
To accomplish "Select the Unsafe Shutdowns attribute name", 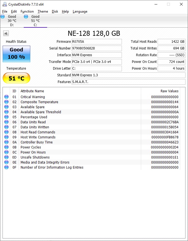I will pos(35,157).
